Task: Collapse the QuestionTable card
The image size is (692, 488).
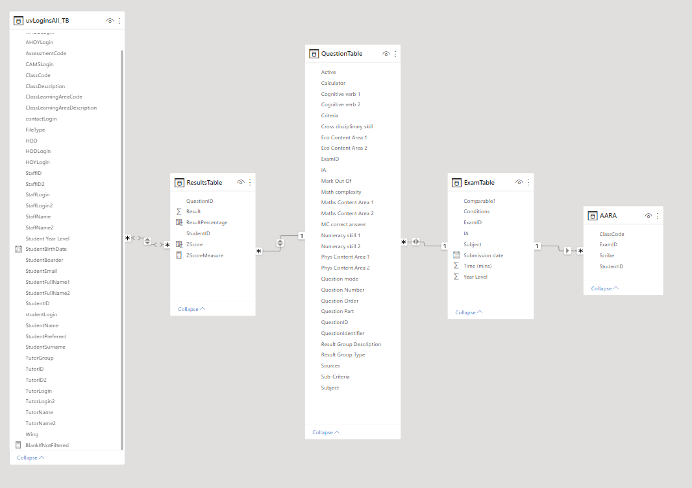Action: [x=326, y=432]
